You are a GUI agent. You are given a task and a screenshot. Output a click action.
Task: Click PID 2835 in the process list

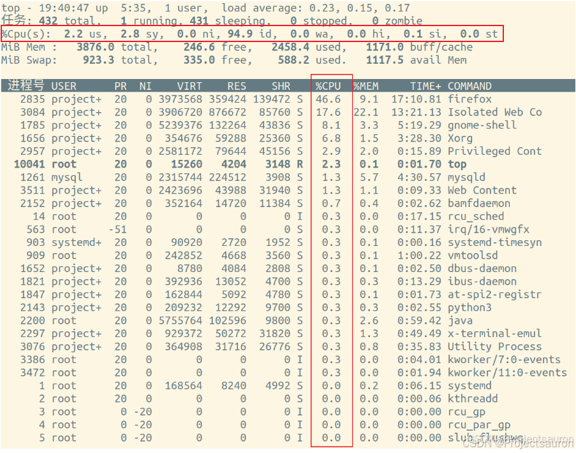(x=33, y=99)
